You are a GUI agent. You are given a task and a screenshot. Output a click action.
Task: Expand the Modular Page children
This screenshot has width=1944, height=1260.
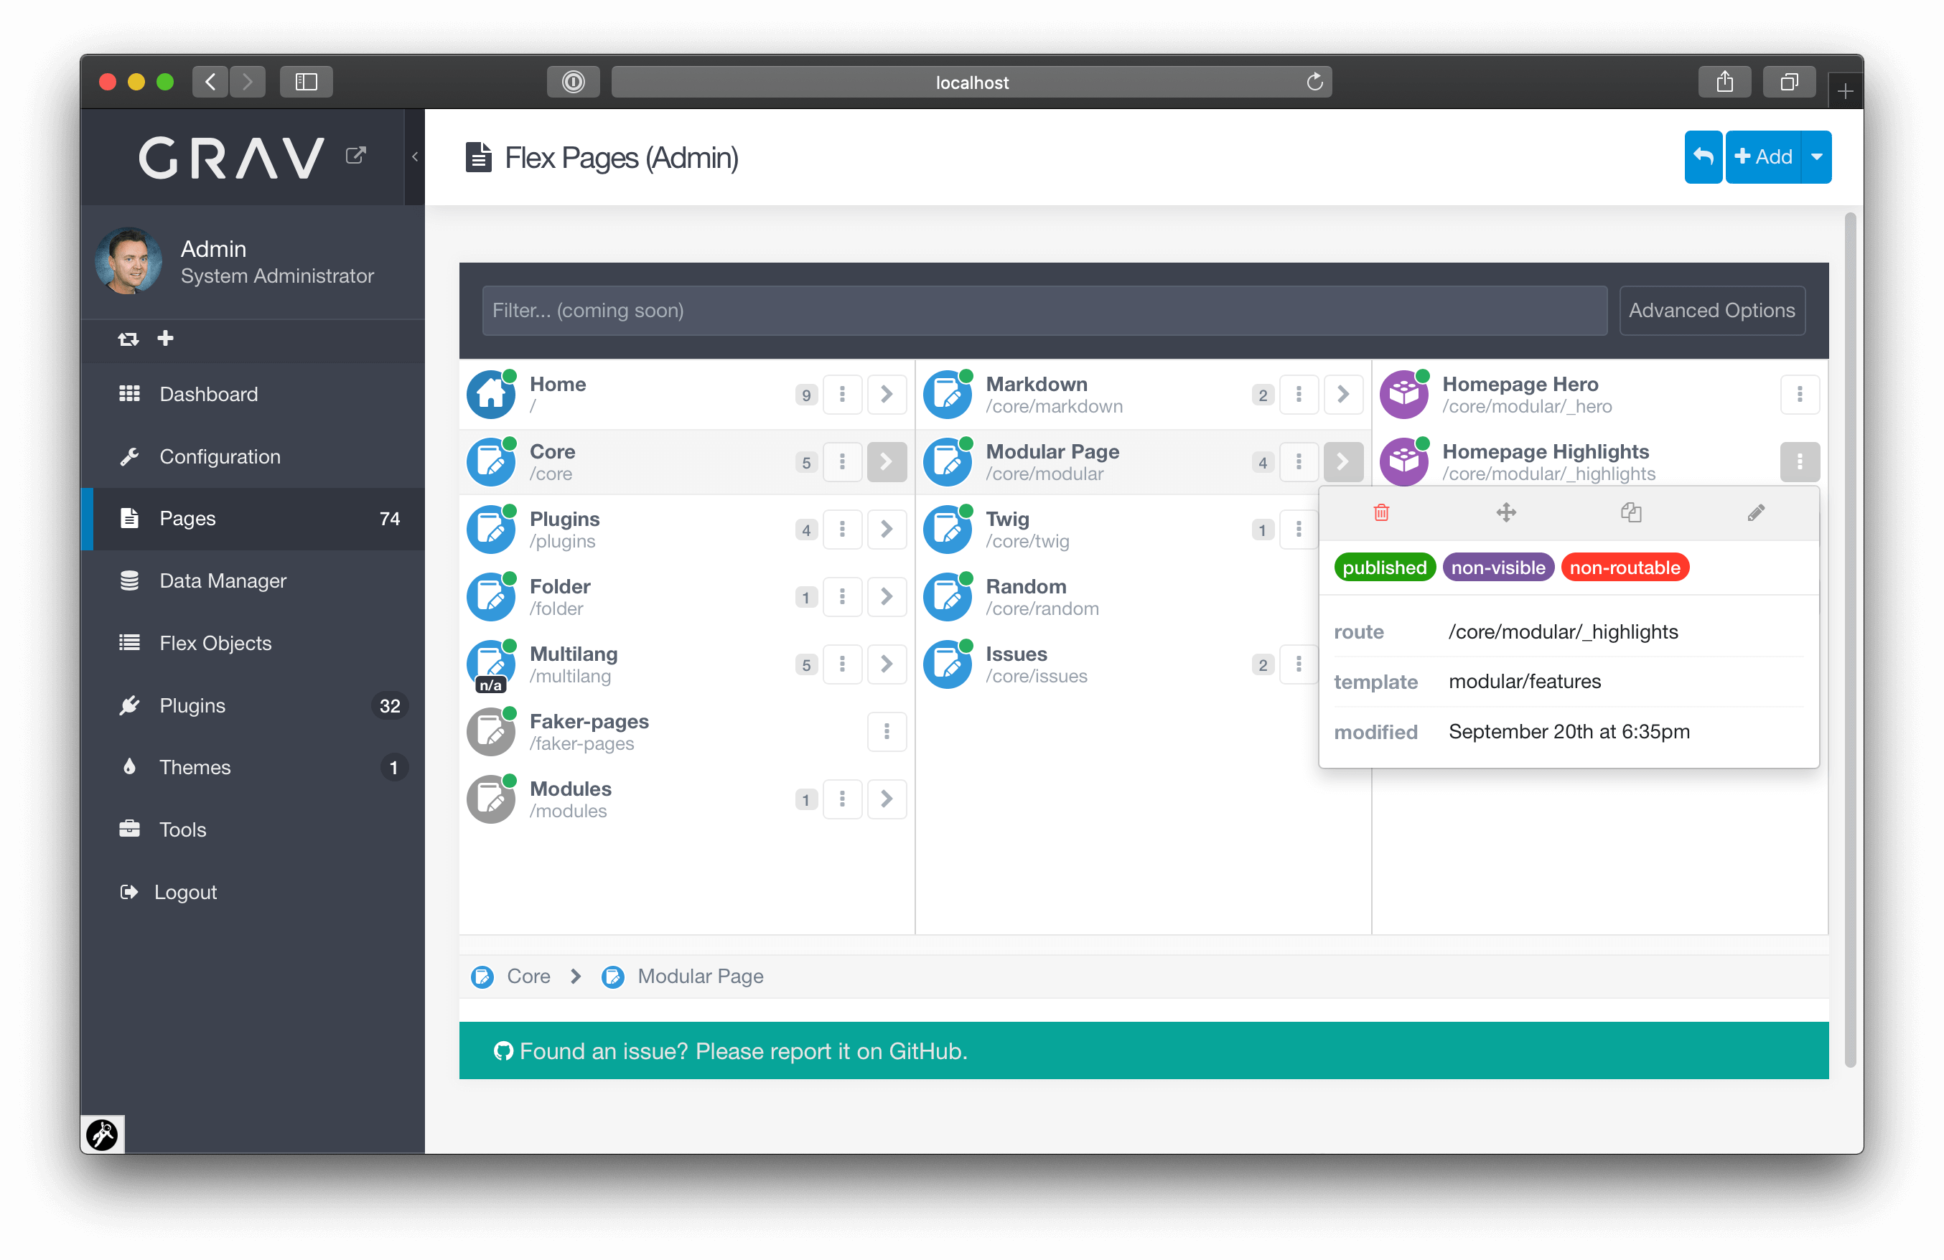click(1343, 461)
